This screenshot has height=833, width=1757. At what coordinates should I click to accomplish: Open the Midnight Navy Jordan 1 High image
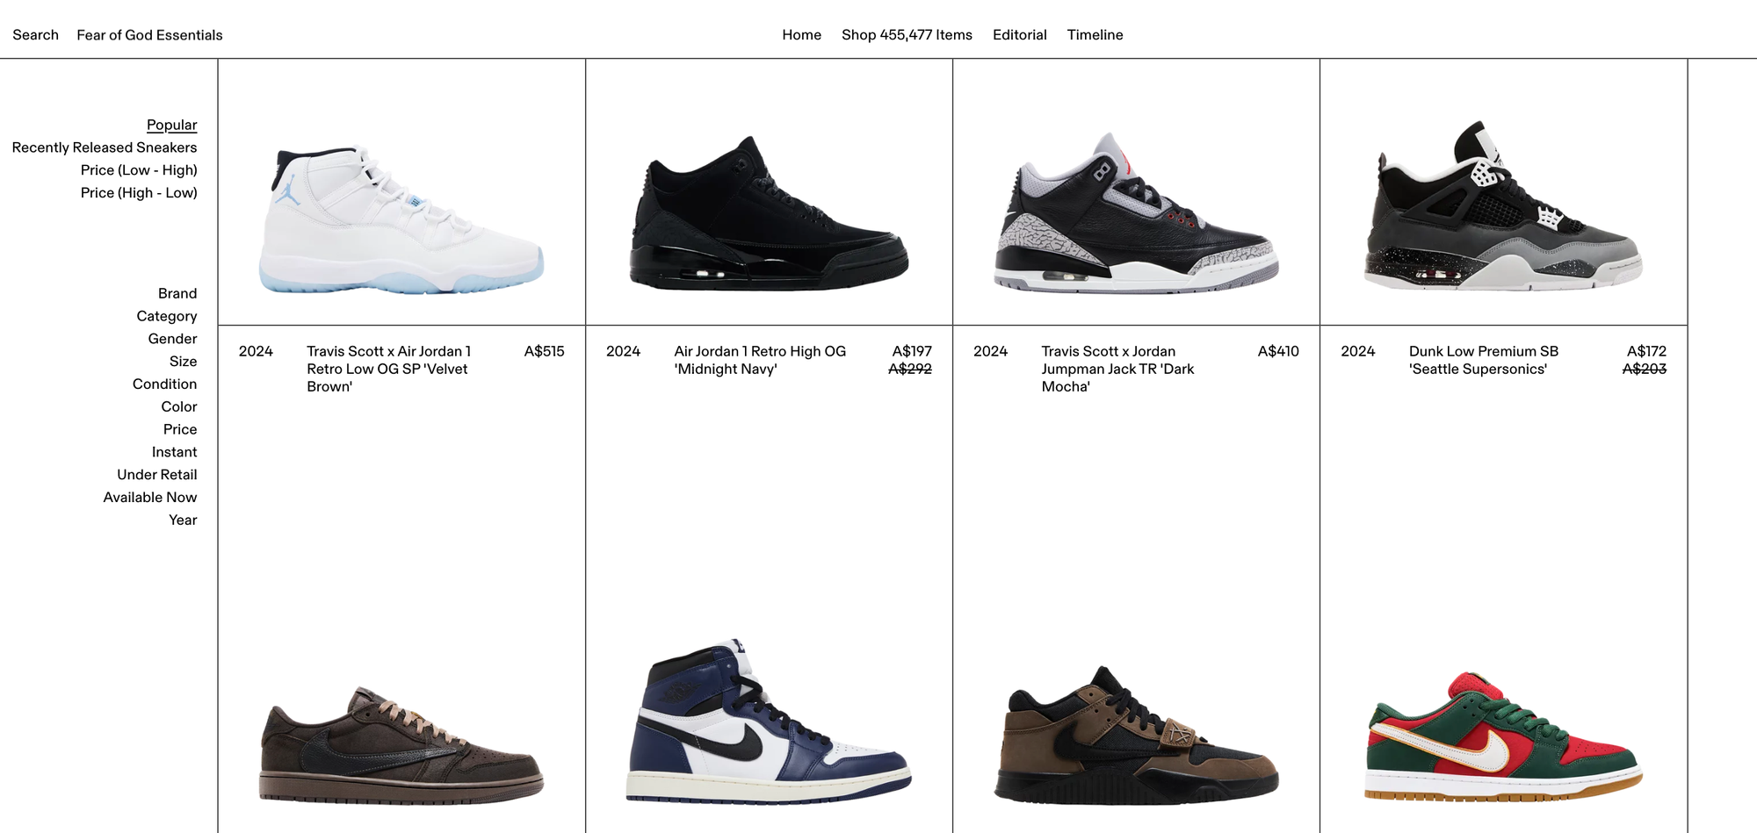769,722
